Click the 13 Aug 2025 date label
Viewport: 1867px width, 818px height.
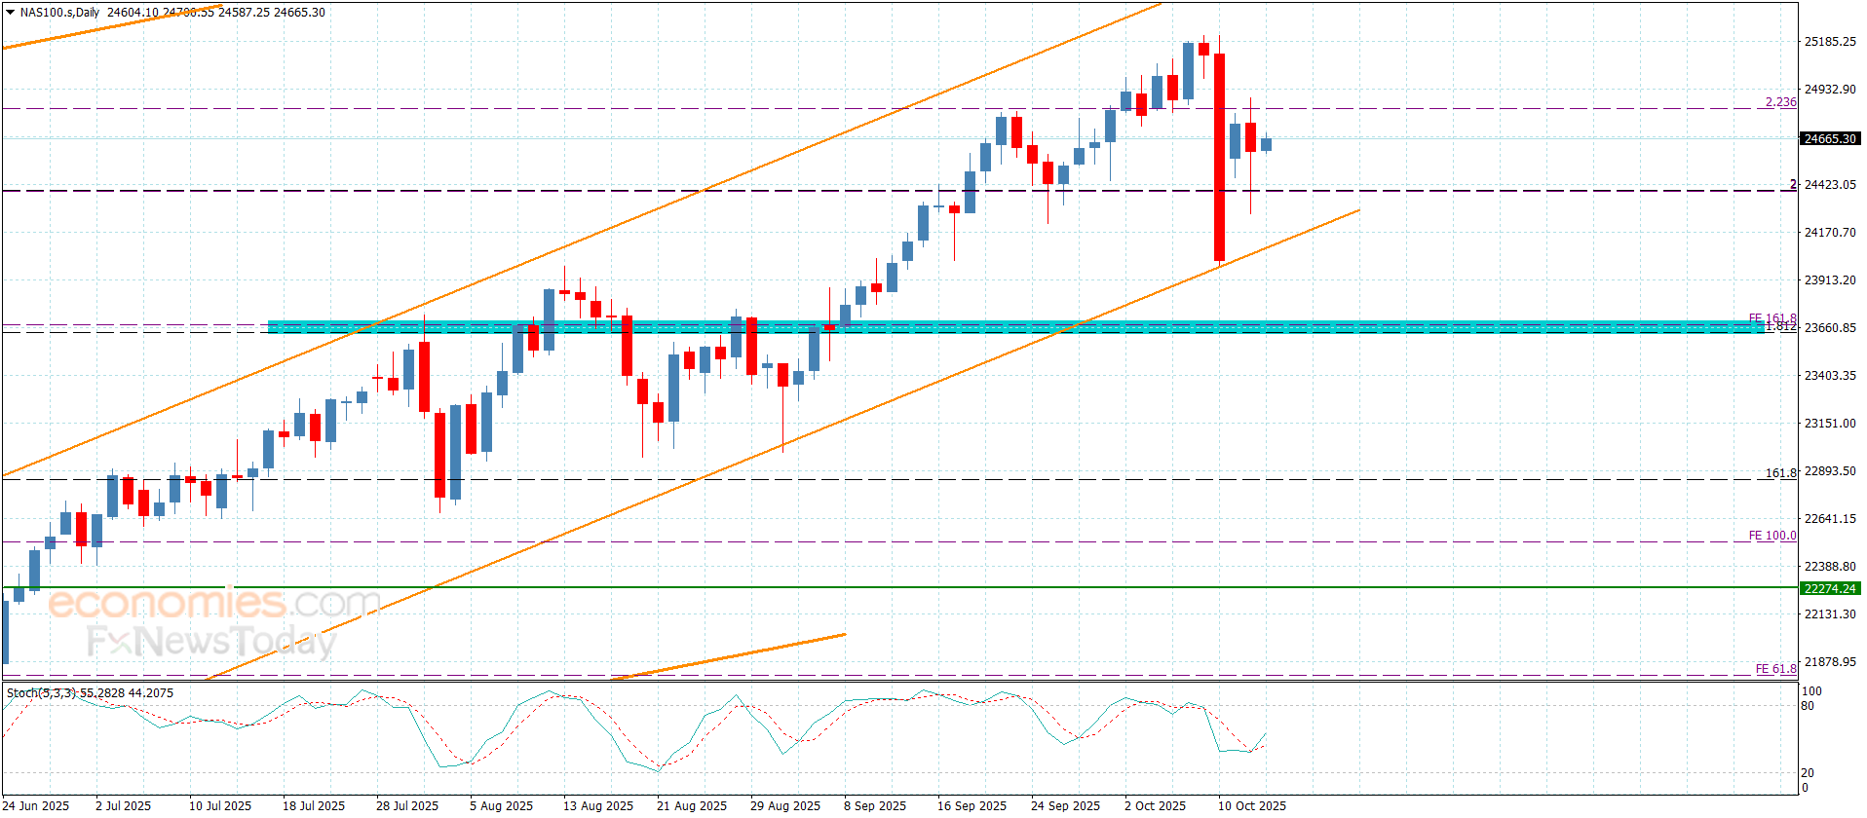click(598, 805)
